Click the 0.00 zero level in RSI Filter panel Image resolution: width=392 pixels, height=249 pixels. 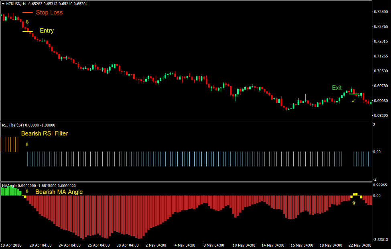(x=378, y=152)
